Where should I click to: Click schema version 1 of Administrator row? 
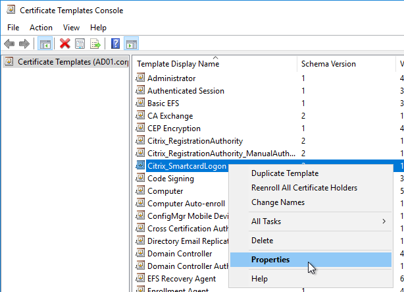point(303,78)
